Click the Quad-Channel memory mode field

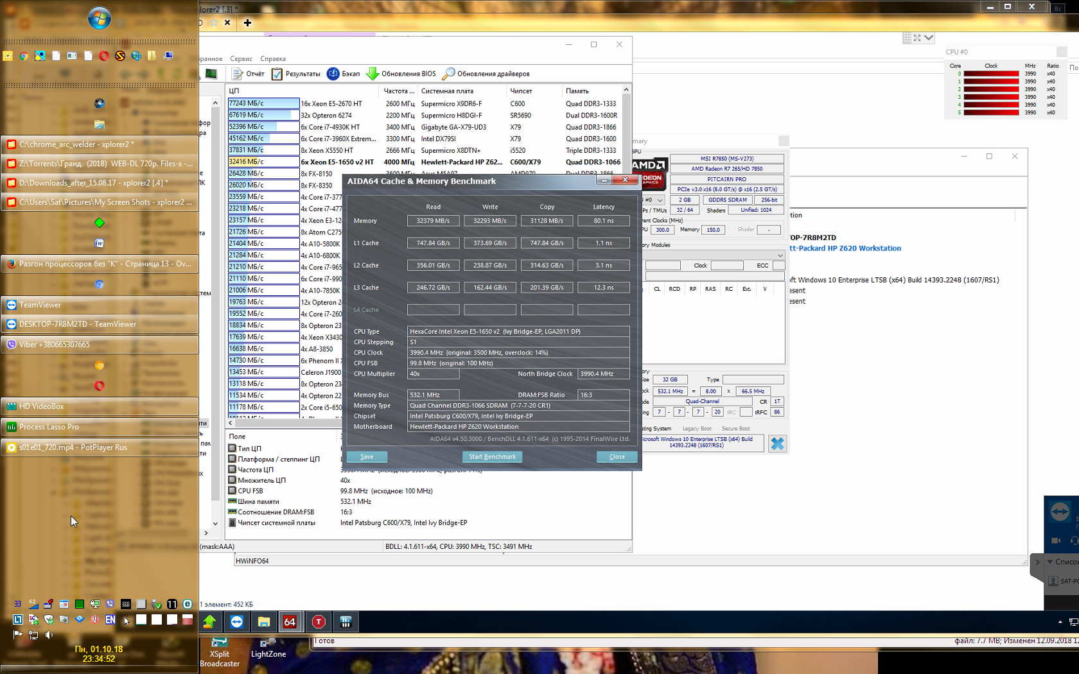(x=703, y=401)
